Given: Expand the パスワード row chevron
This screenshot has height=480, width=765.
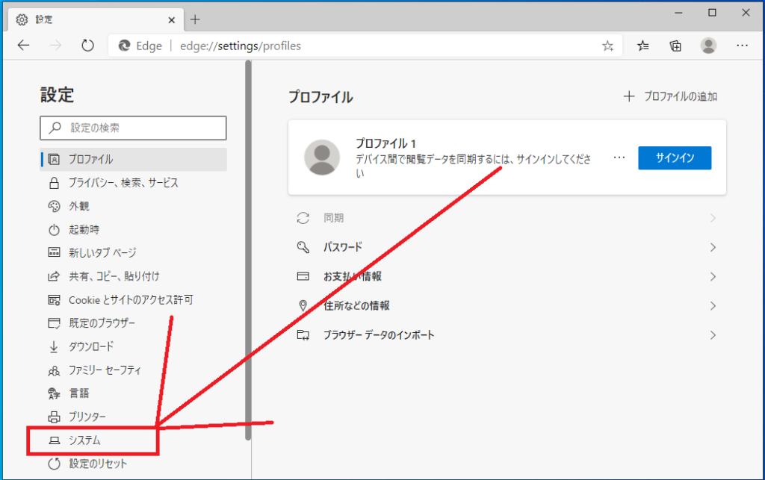Looking at the screenshot, I should point(713,247).
